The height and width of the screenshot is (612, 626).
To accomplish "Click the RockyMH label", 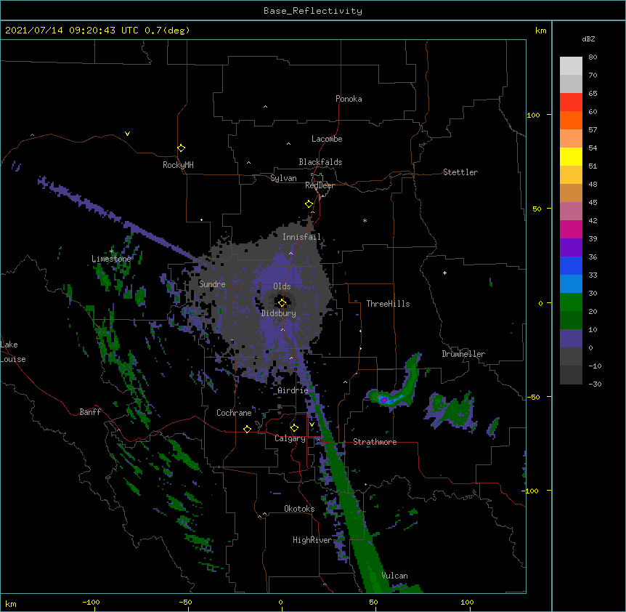I will point(178,165).
